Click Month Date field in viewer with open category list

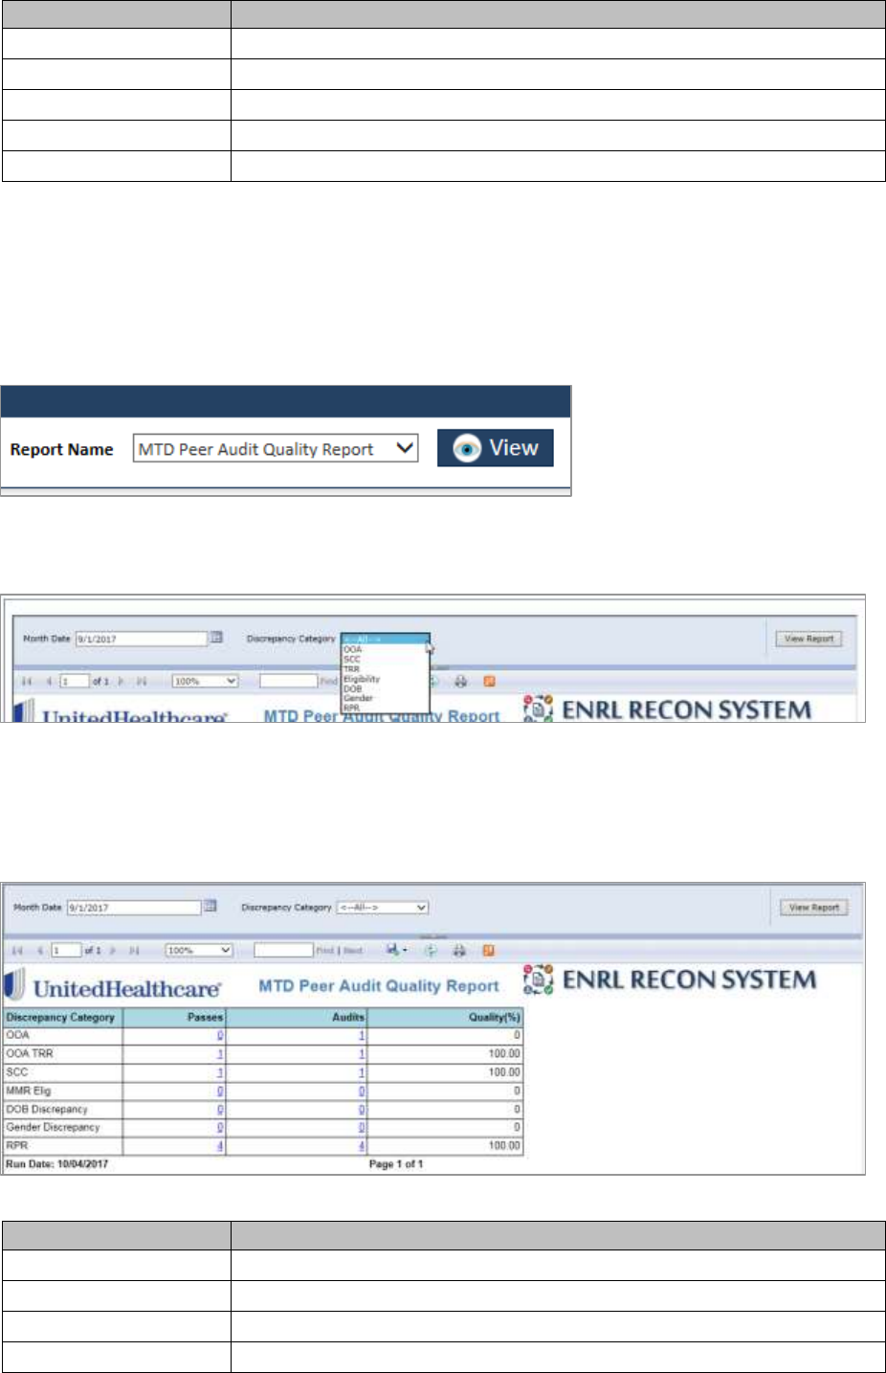141,639
